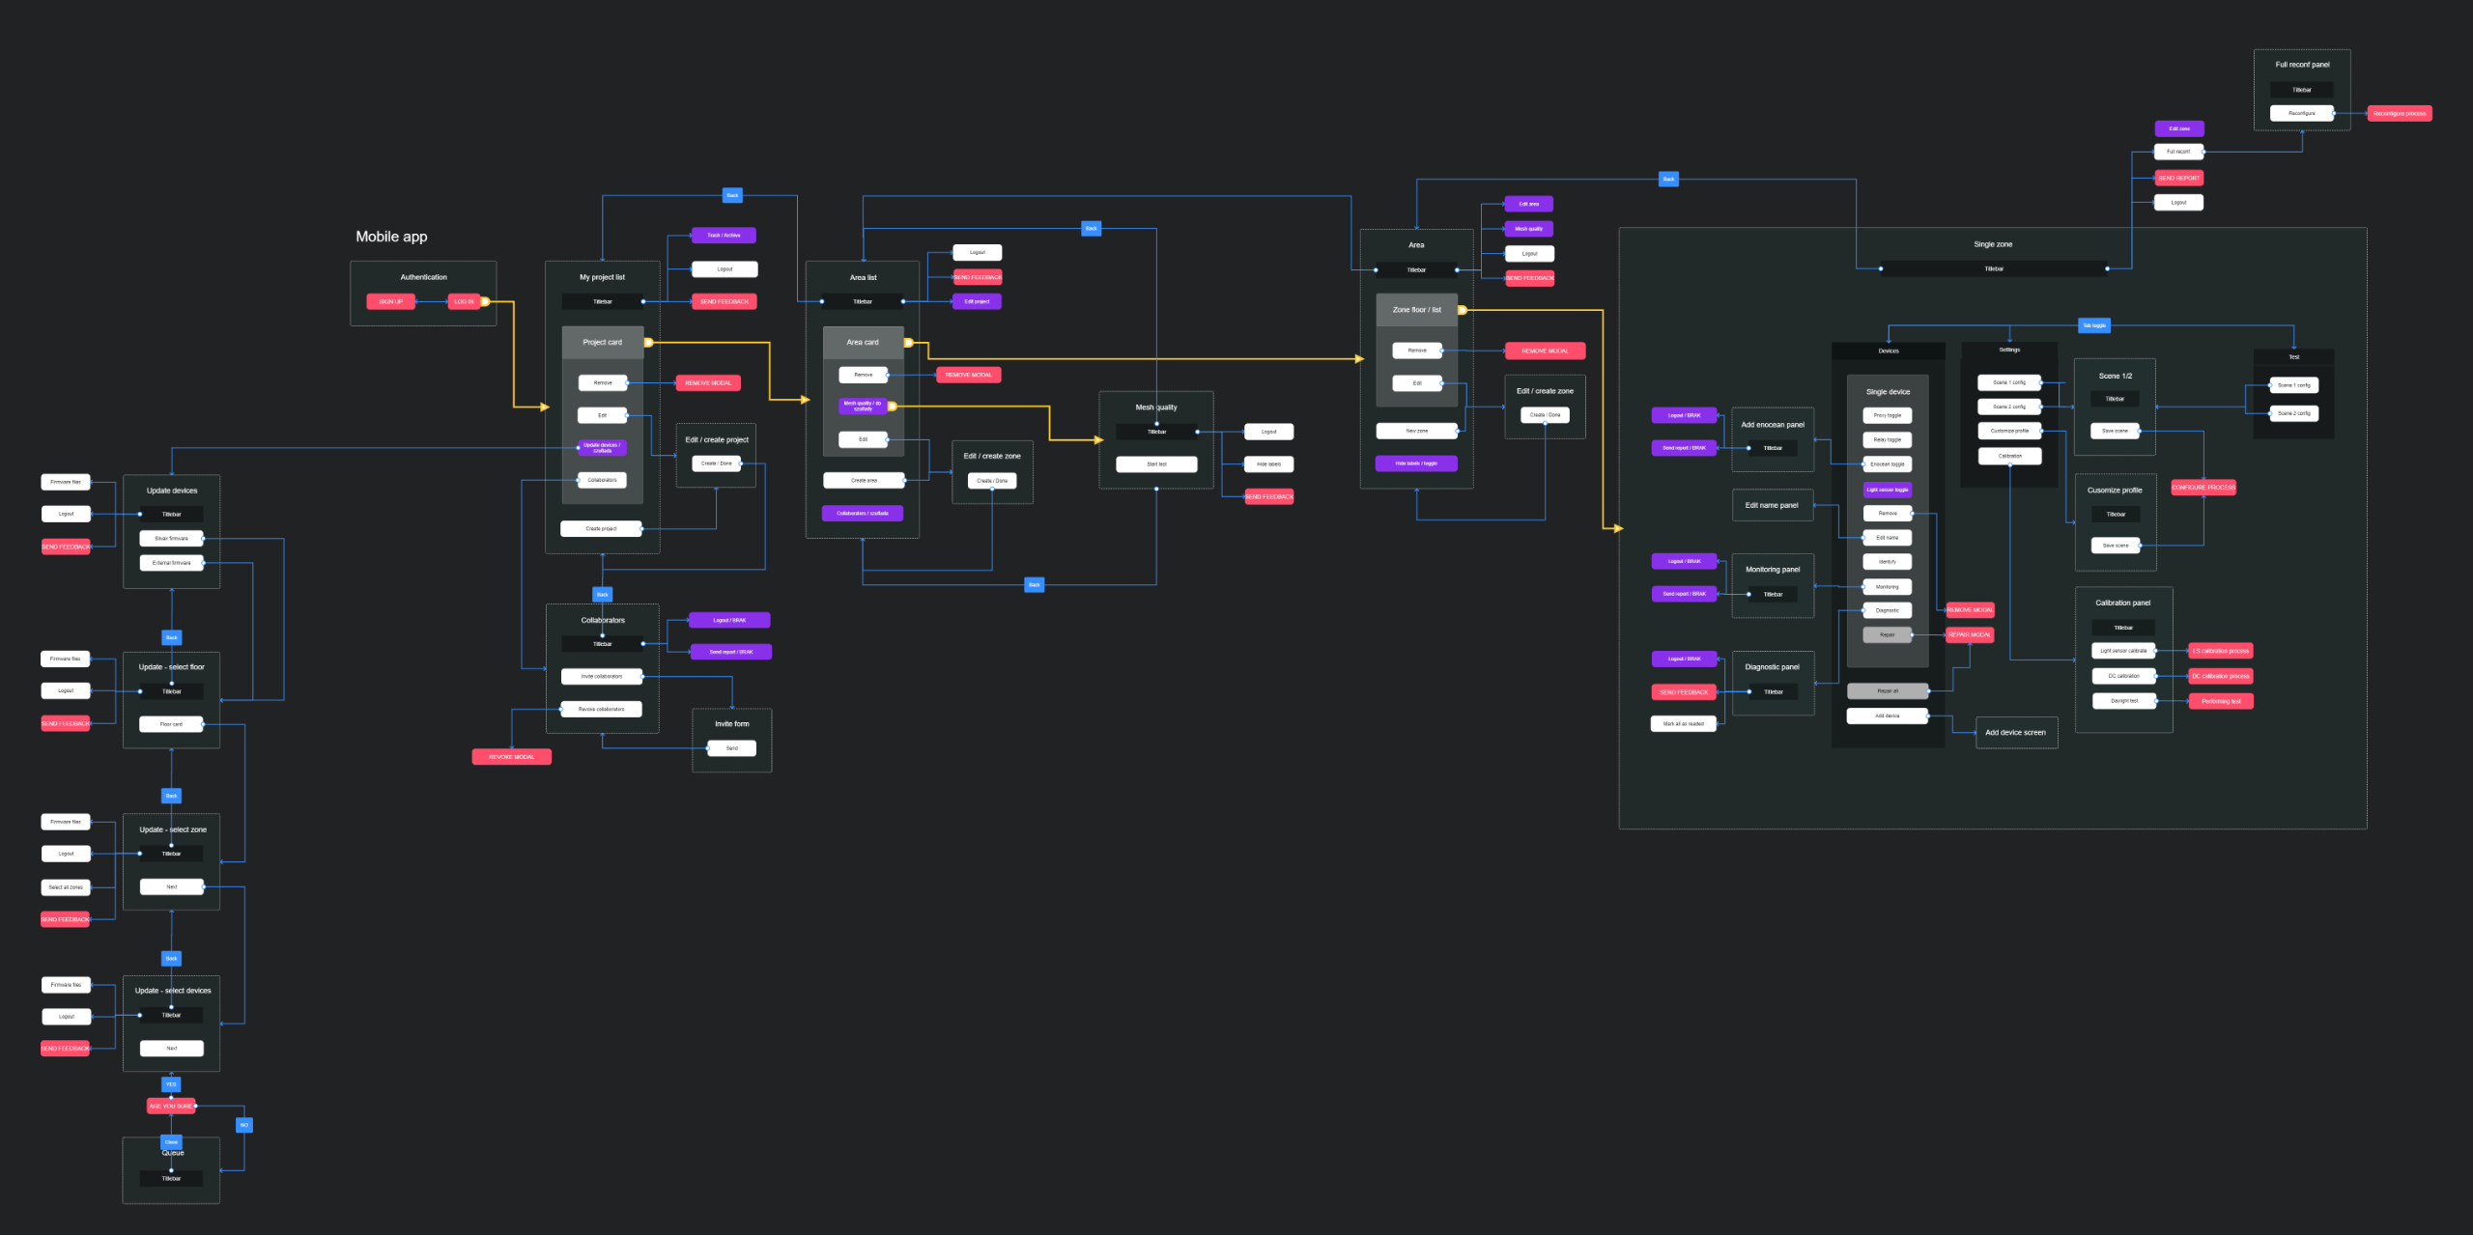The width and height of the screenshot is (2473, 1235).
Task: Select the blue NO connector label
Action: (244, 1125)
